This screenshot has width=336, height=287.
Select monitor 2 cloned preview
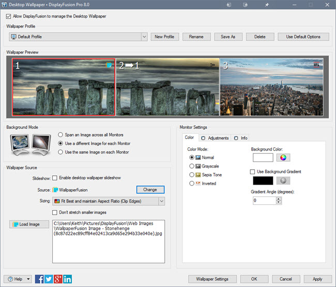167,87
